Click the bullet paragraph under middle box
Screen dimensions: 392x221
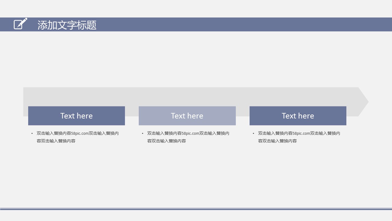tap(188, 137)
